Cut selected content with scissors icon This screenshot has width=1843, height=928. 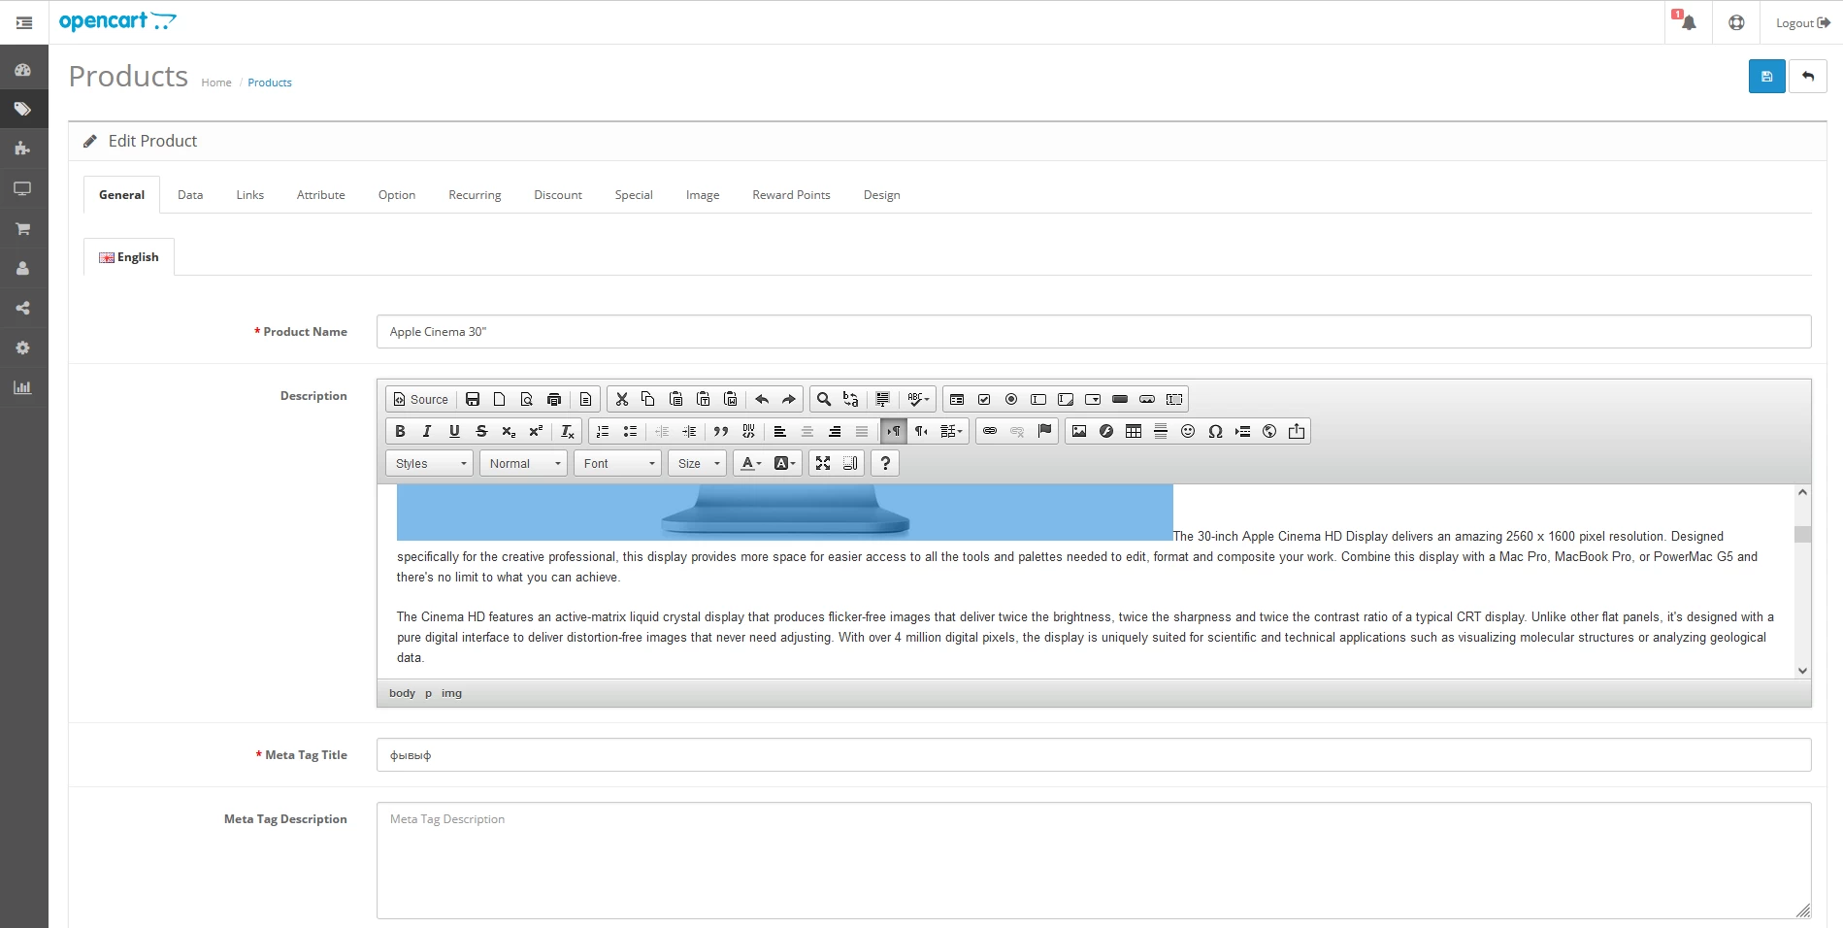pyautogui.click(x=622, y=399)
